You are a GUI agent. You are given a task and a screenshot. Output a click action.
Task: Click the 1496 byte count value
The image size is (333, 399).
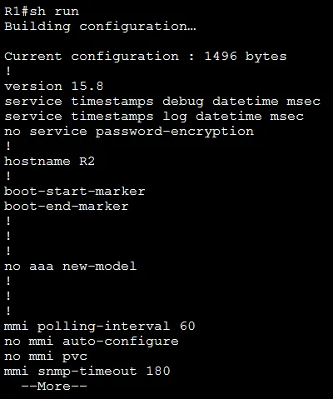pos(221,57)
